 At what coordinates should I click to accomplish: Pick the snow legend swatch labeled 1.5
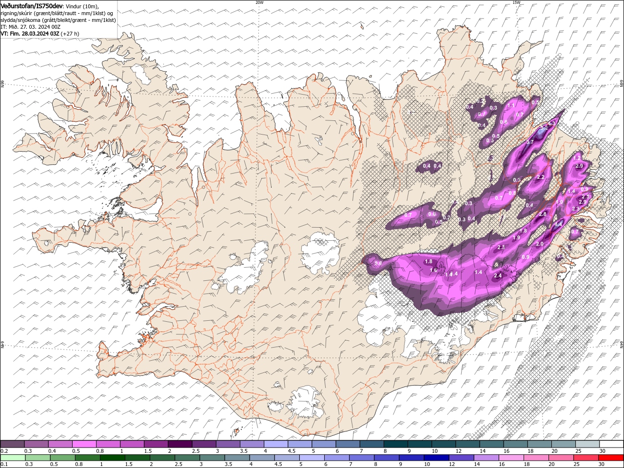point(156,444)
